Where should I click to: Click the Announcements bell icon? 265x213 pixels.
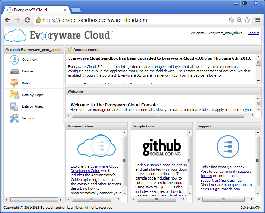click(70, 49)
